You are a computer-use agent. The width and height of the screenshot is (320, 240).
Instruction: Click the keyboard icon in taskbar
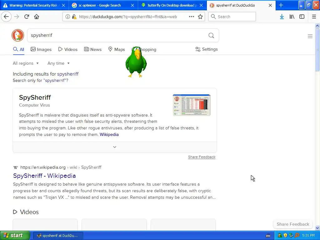pos(268,236)
